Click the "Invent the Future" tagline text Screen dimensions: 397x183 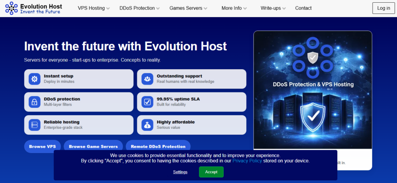pyautogui.click(x=40, y=12)
